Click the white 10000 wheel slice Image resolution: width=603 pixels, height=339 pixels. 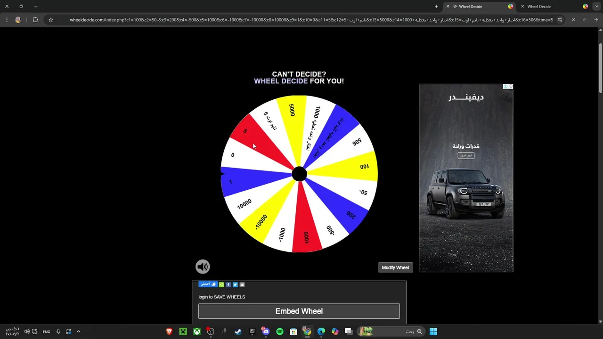pos(250,200)
